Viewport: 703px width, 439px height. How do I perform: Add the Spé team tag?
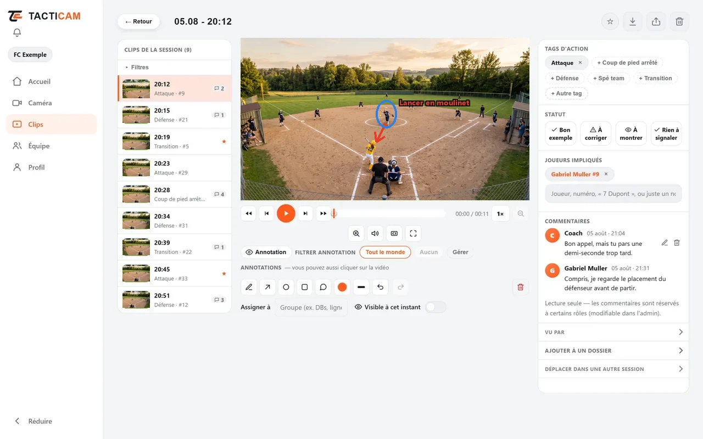pos(609,78)
